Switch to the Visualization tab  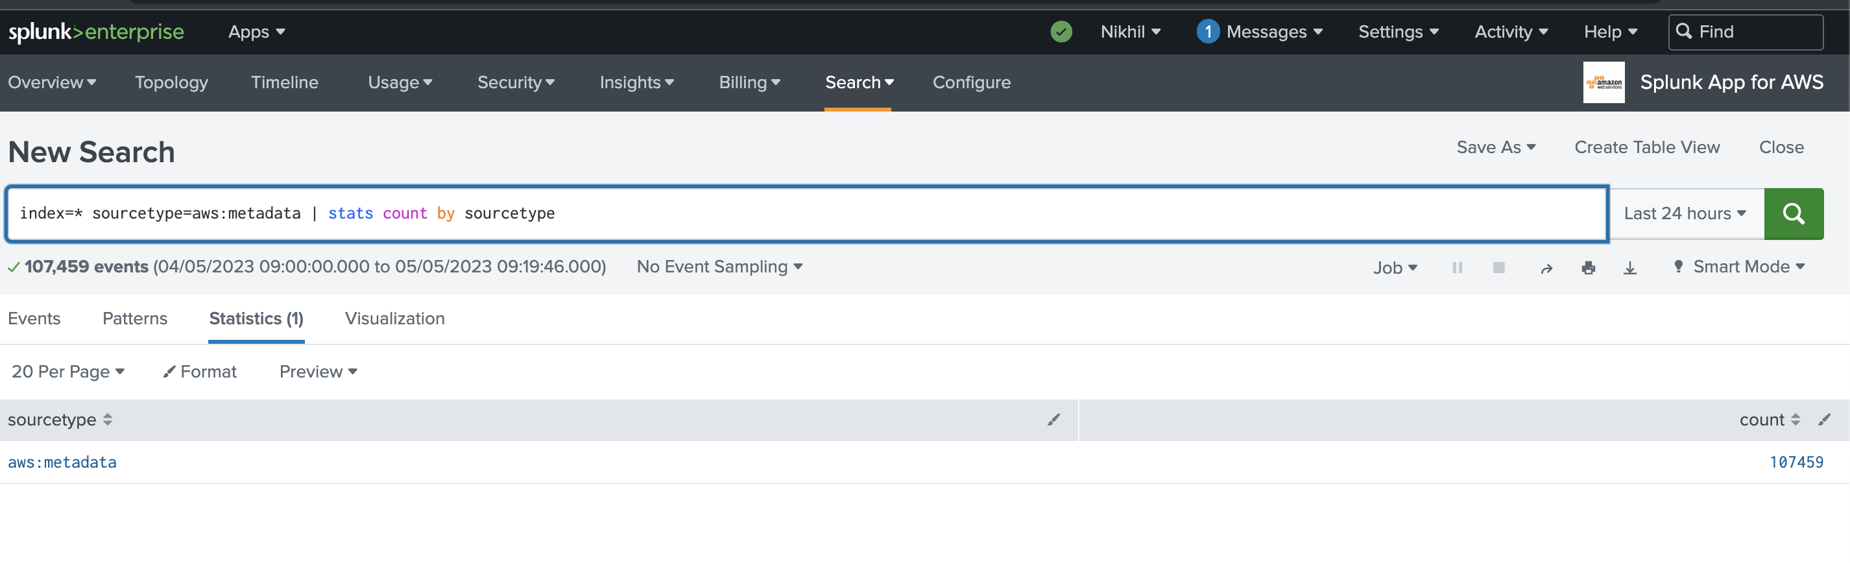click(x=394, y=319)
